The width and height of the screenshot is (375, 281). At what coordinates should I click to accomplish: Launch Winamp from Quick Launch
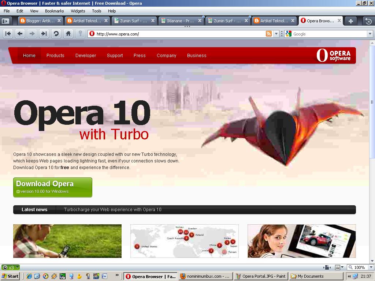(54, 276)
